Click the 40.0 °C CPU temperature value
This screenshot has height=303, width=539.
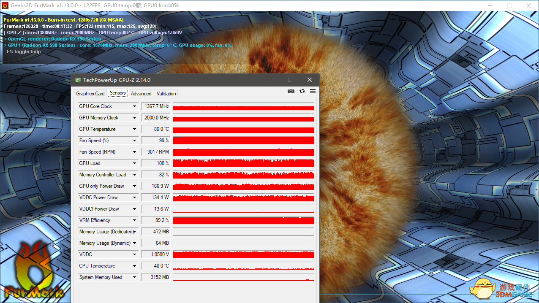pyautogui.click(x=155, y=266)
